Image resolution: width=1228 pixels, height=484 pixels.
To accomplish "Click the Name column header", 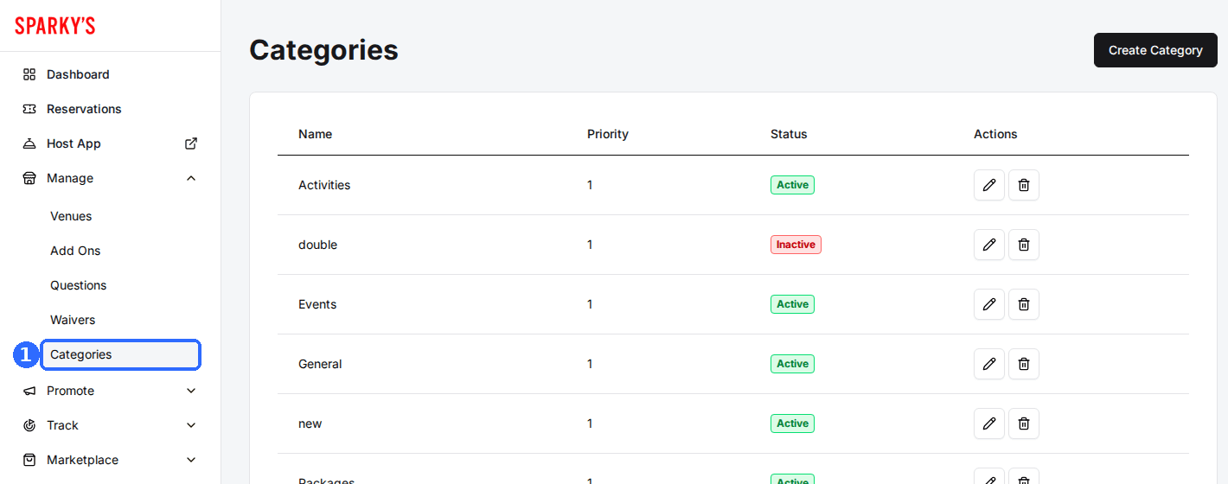I will [x=315, y=134].
